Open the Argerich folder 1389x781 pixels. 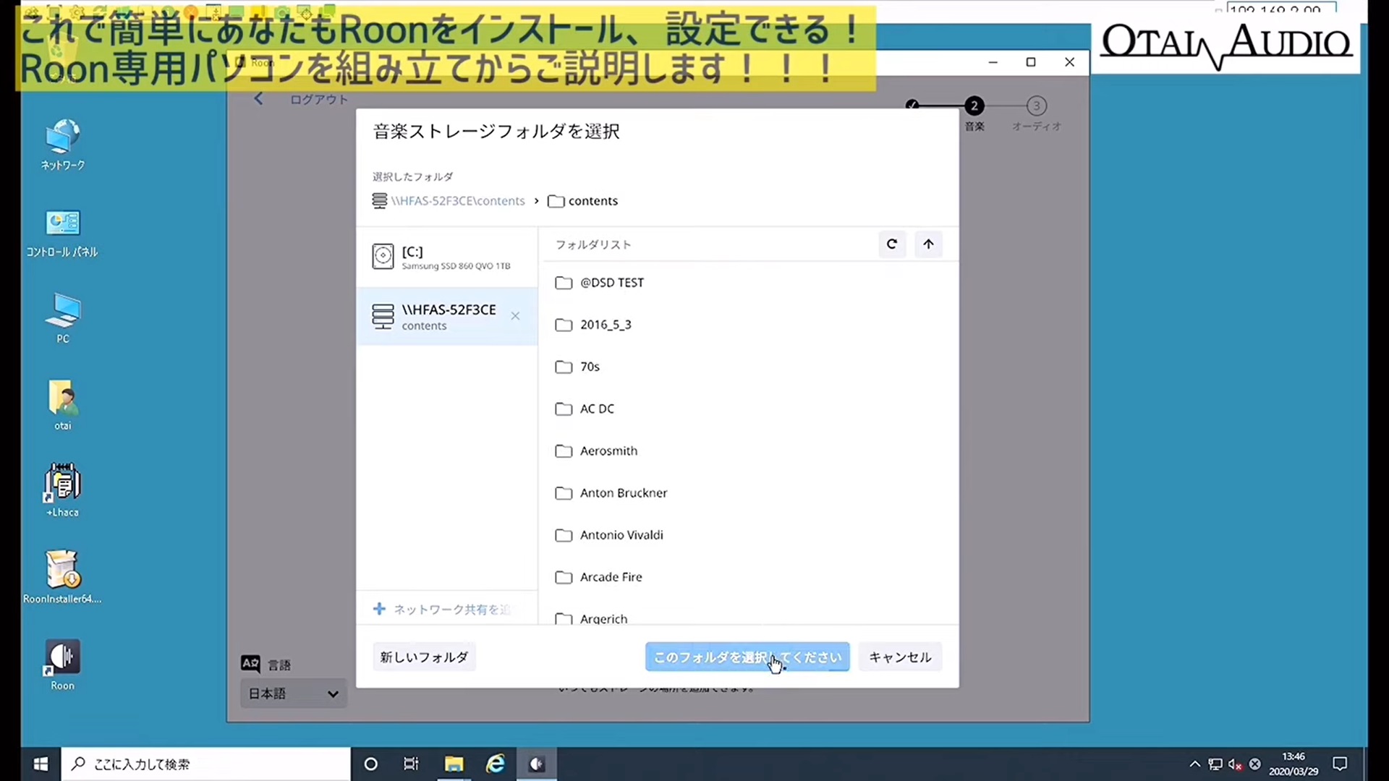[749, 617]
